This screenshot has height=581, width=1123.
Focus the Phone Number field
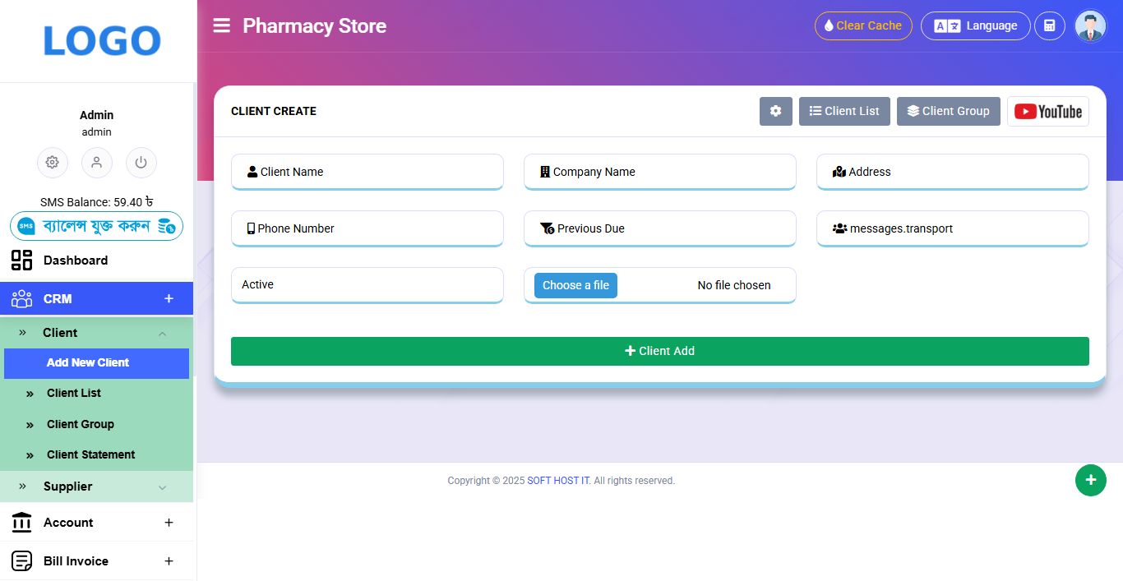(367, 228)
